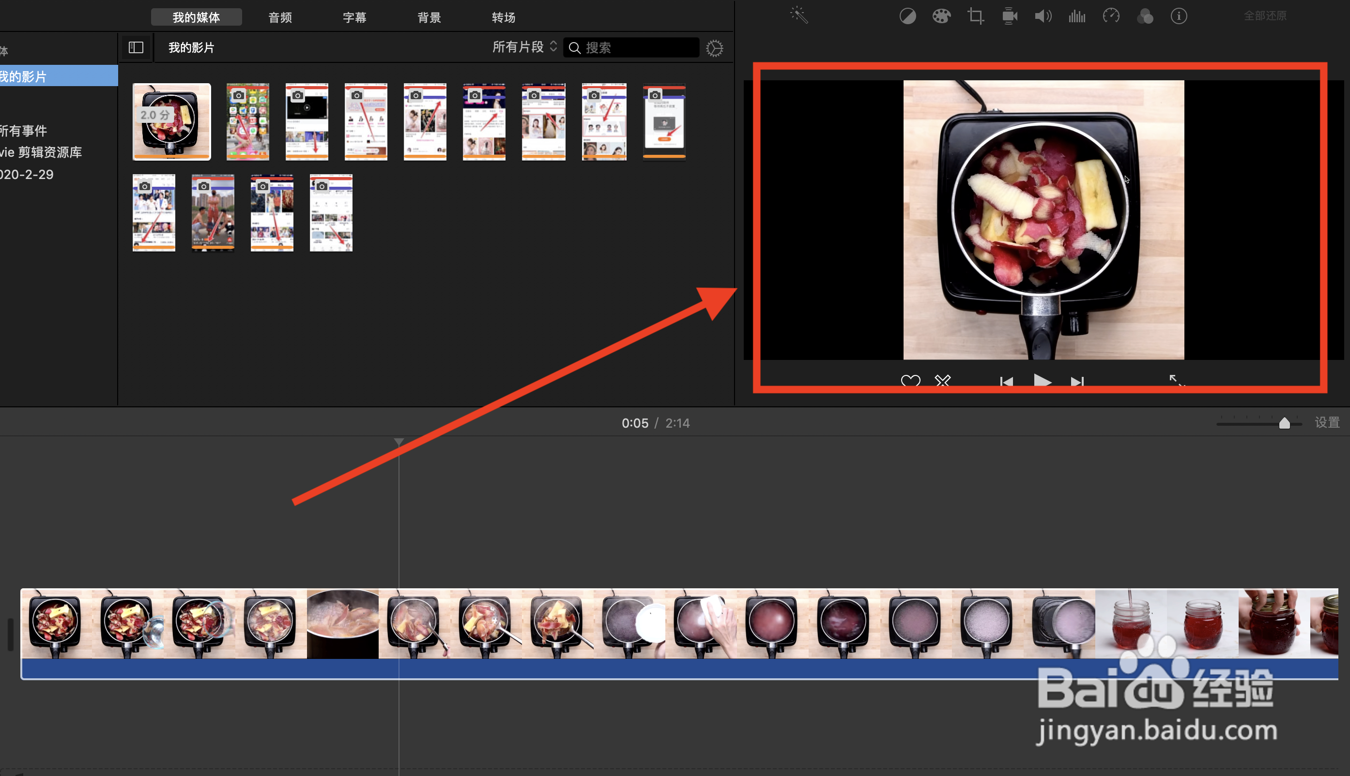This screenshot has width=1350, height=776.
Task: Click the blue audio track of the timeline clip
Action: pos(679,668)
